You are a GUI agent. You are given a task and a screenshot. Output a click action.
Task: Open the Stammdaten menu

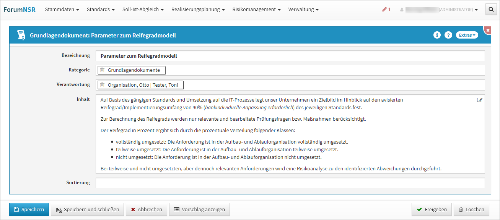tap(62, 10)
